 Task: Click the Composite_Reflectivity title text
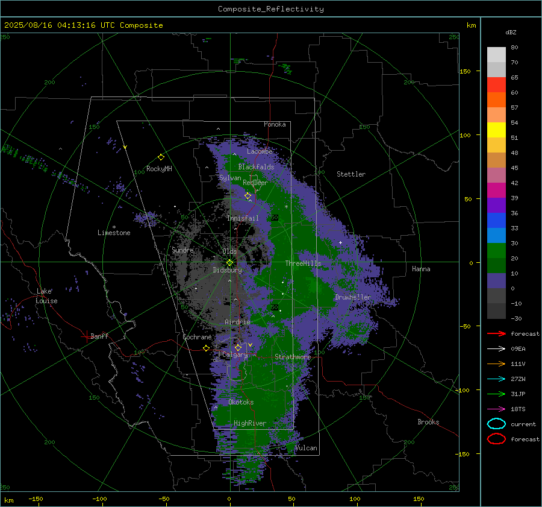coord(270,9)
